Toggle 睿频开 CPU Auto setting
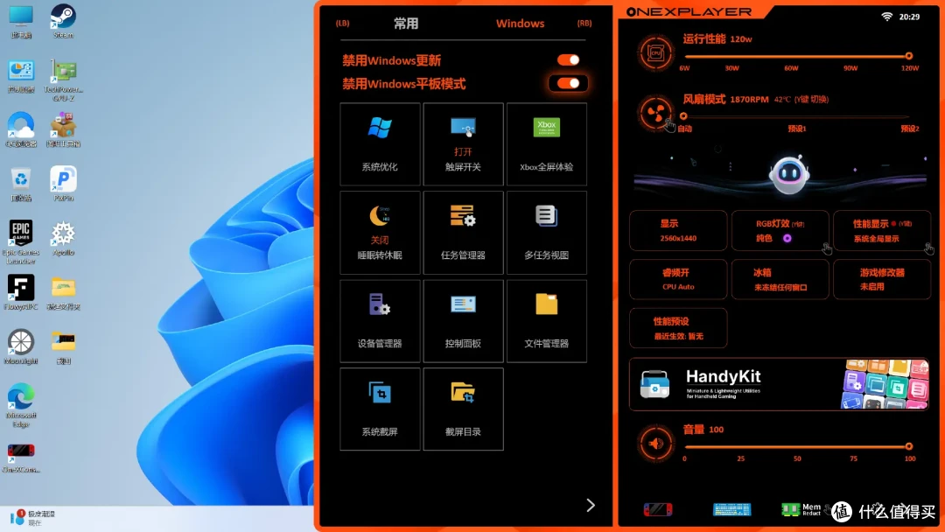This screenshot has height=532, width=945. click(x=678, y=279)
